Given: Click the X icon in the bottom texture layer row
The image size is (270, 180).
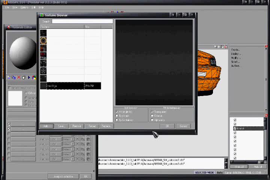Looking at the screenshot, I should 77,159.
